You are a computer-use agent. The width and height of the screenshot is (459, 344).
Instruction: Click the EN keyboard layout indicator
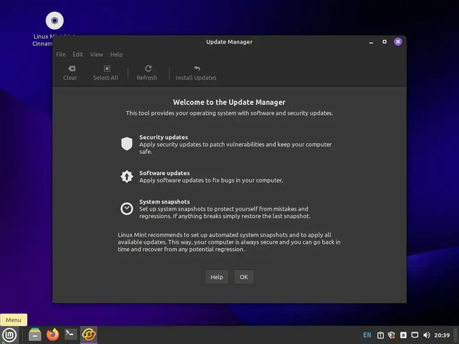click(x=367, y=335)
